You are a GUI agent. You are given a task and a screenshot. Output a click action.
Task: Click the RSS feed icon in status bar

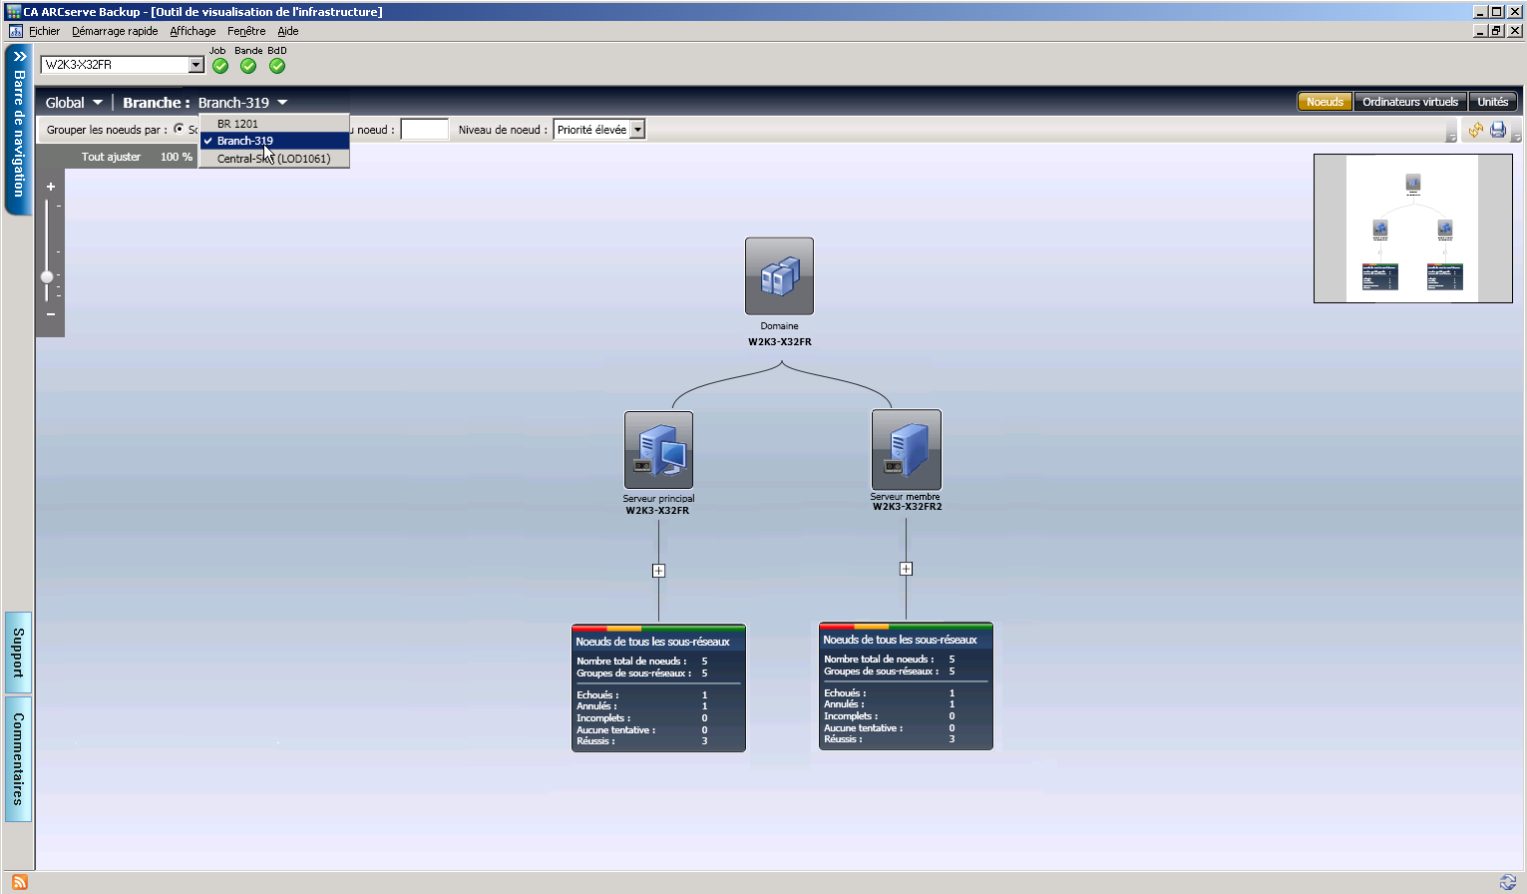20,882
